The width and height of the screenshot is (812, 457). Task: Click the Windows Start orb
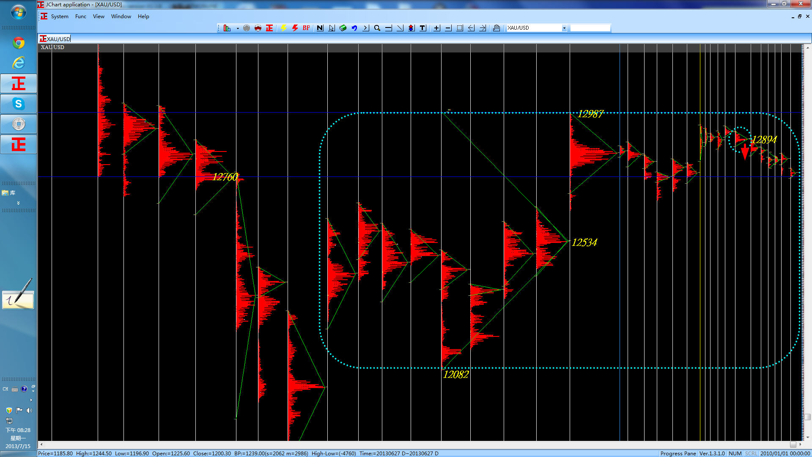click(18, 12)
